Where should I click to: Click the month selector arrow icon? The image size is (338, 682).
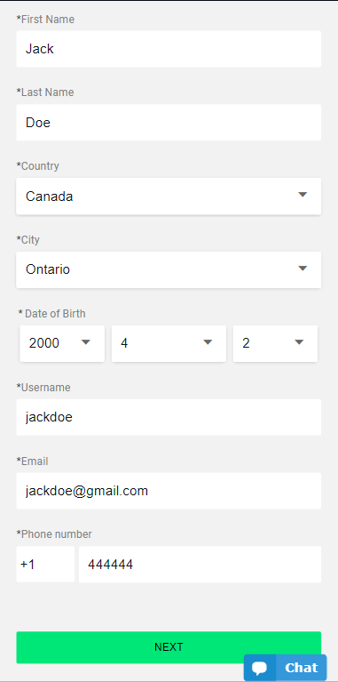coord(208,342)
